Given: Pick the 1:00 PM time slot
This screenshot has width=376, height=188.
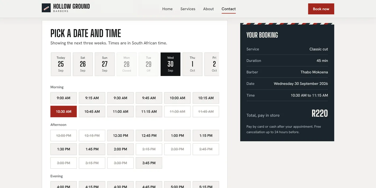Looking at the screenshot, I should click(x=178, y=136).
